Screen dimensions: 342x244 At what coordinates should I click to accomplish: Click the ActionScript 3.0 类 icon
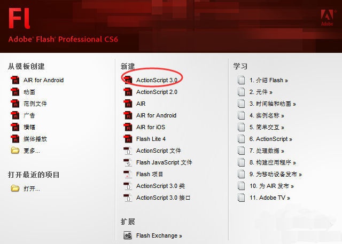(x=128, y=186)
